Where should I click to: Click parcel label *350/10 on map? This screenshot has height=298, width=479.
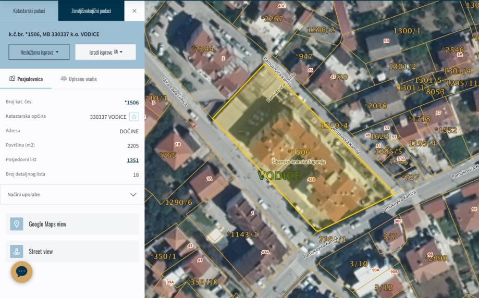click(x=202, y=282)
